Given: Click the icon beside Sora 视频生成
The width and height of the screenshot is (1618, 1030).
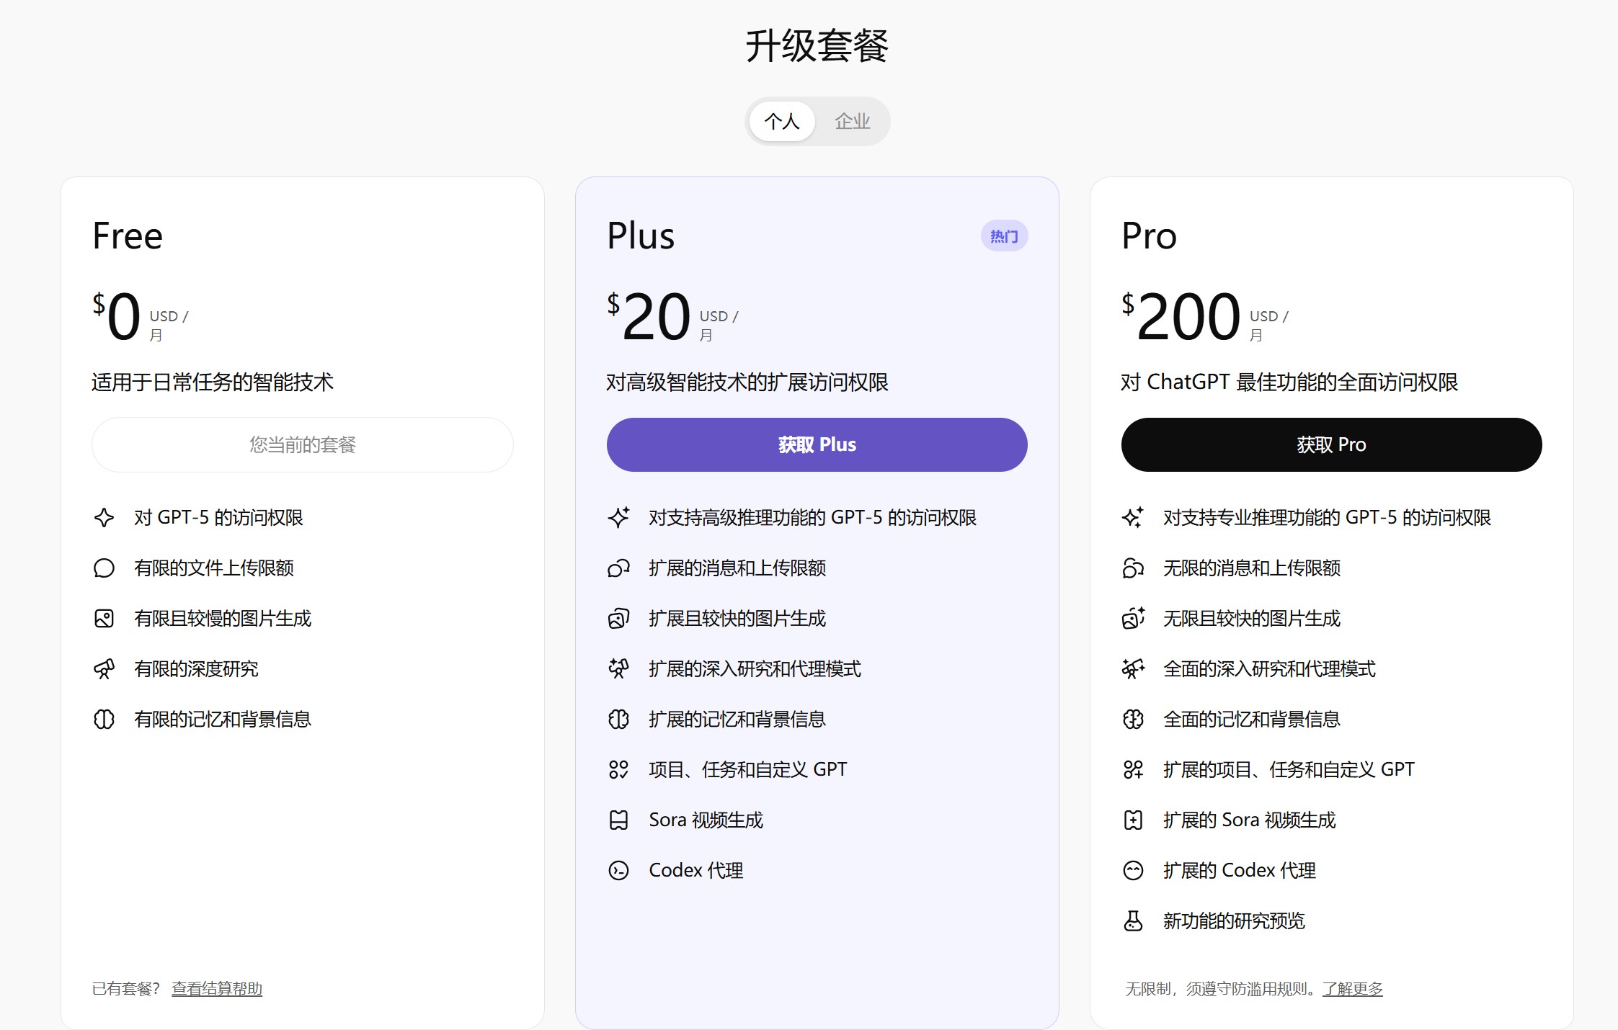Looking at the screenshot, I should click(618, 820).
